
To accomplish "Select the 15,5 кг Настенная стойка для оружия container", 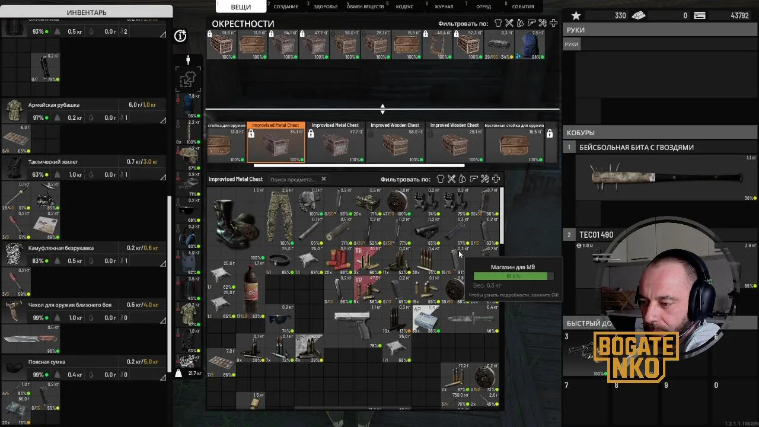I will 514,142.
